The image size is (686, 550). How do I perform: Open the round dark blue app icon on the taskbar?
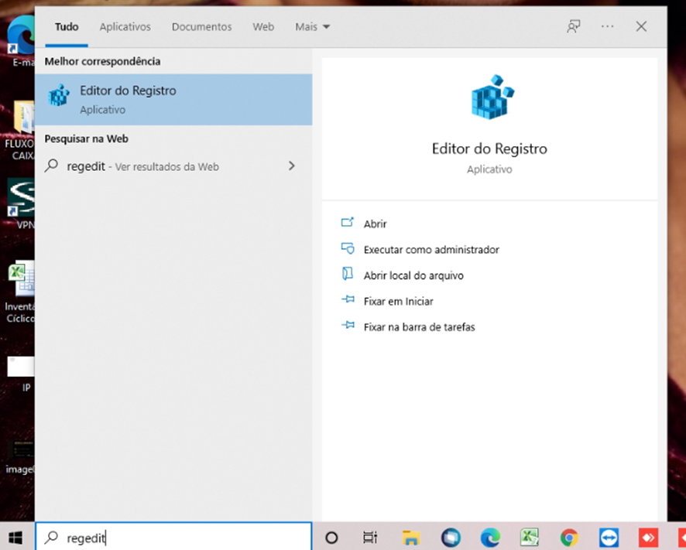pyautogui.click(x=451, y=538)
